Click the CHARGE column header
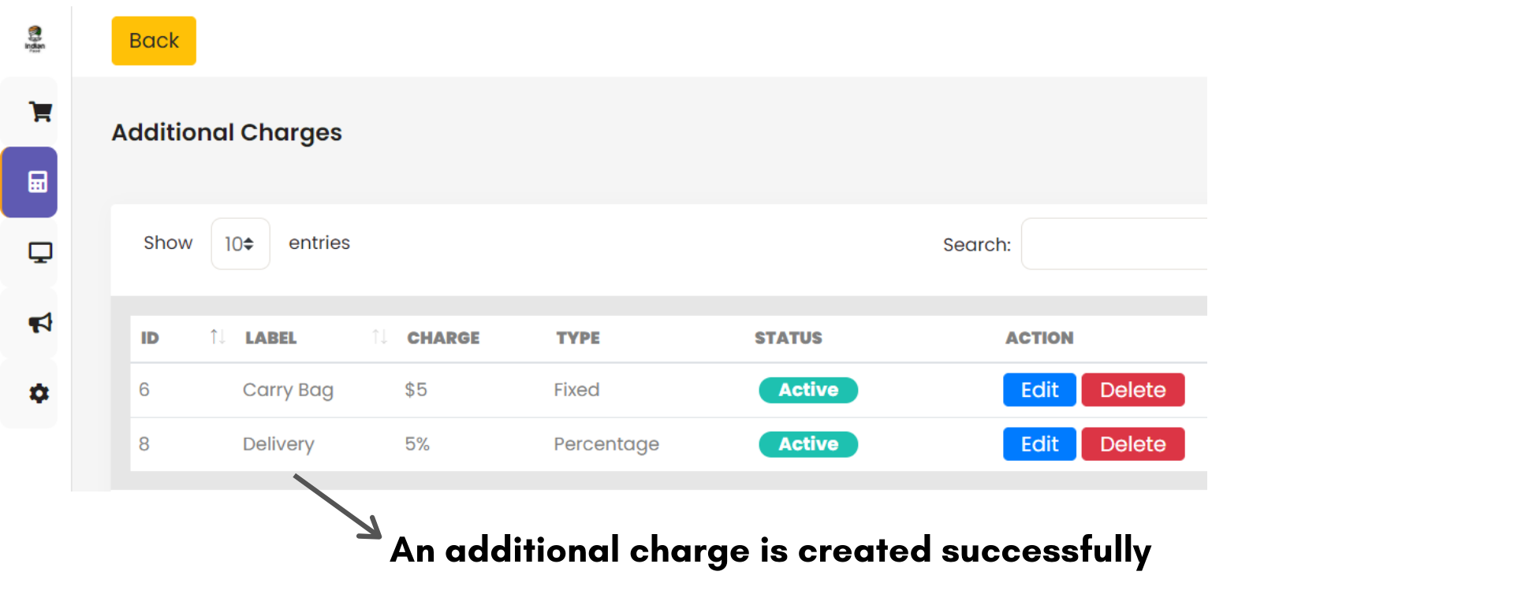This screenshot has width=1514, height=616. click(443, 338)
